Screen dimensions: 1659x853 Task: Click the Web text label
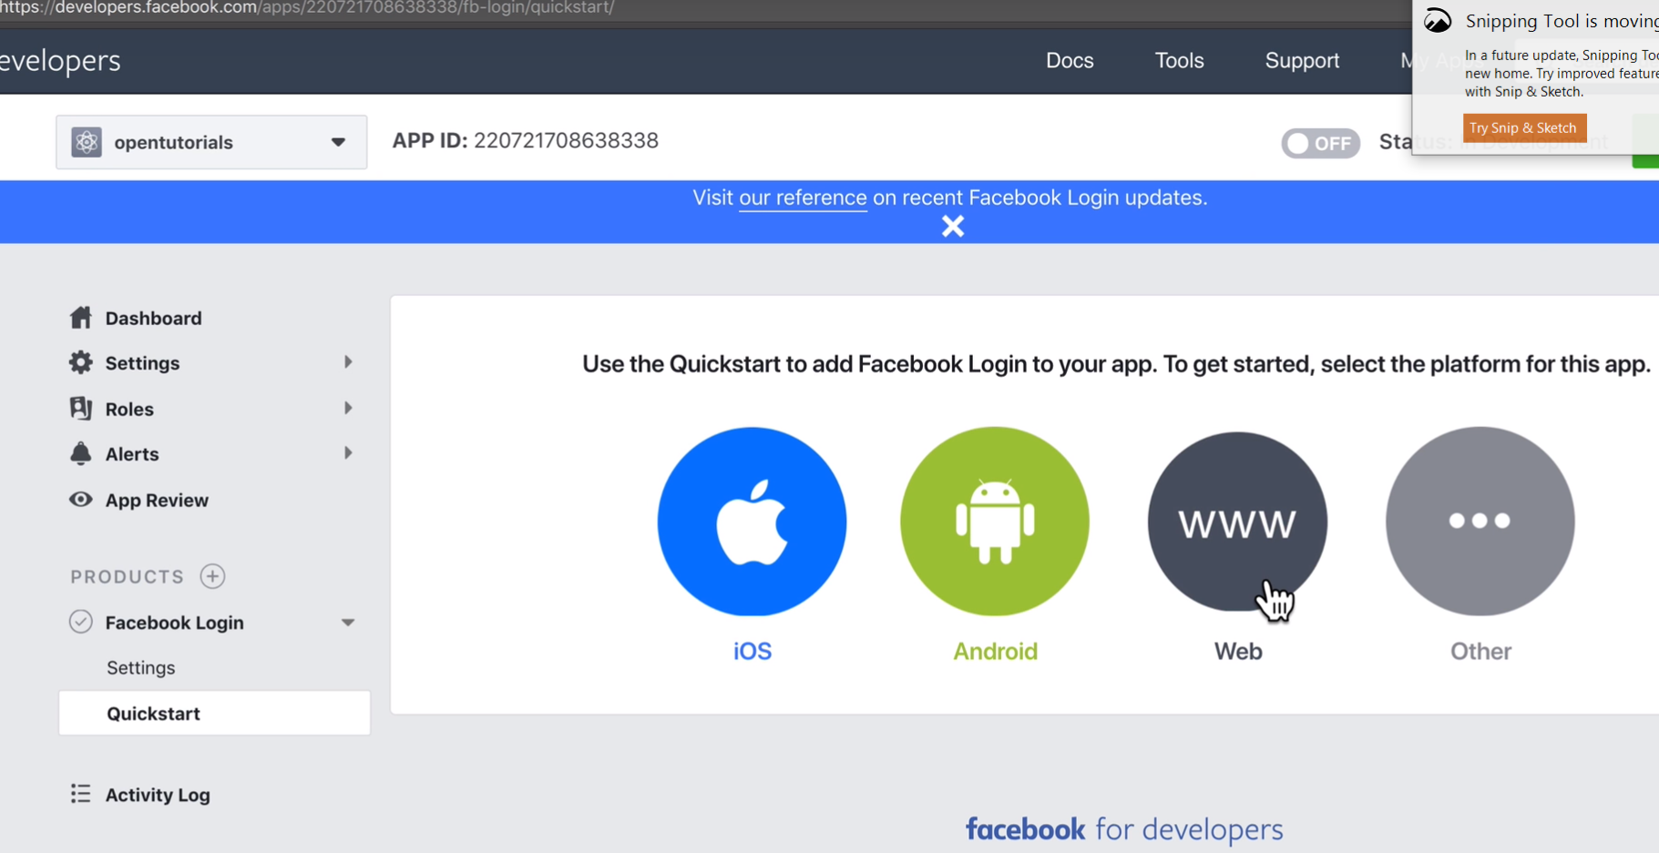[x=1238, y=651]
